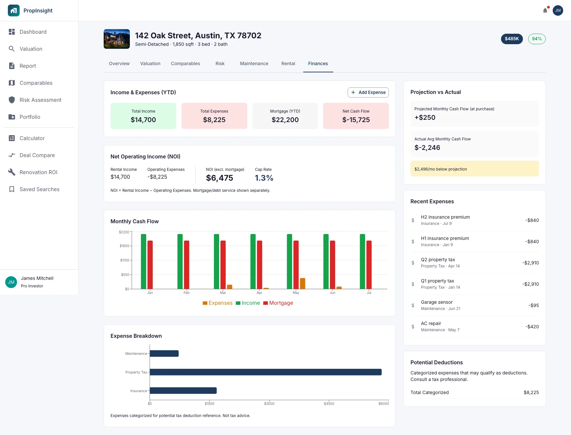Click the May expenses orange bar
The height and width of the screenshot is (435, 571).
point(303,283)
